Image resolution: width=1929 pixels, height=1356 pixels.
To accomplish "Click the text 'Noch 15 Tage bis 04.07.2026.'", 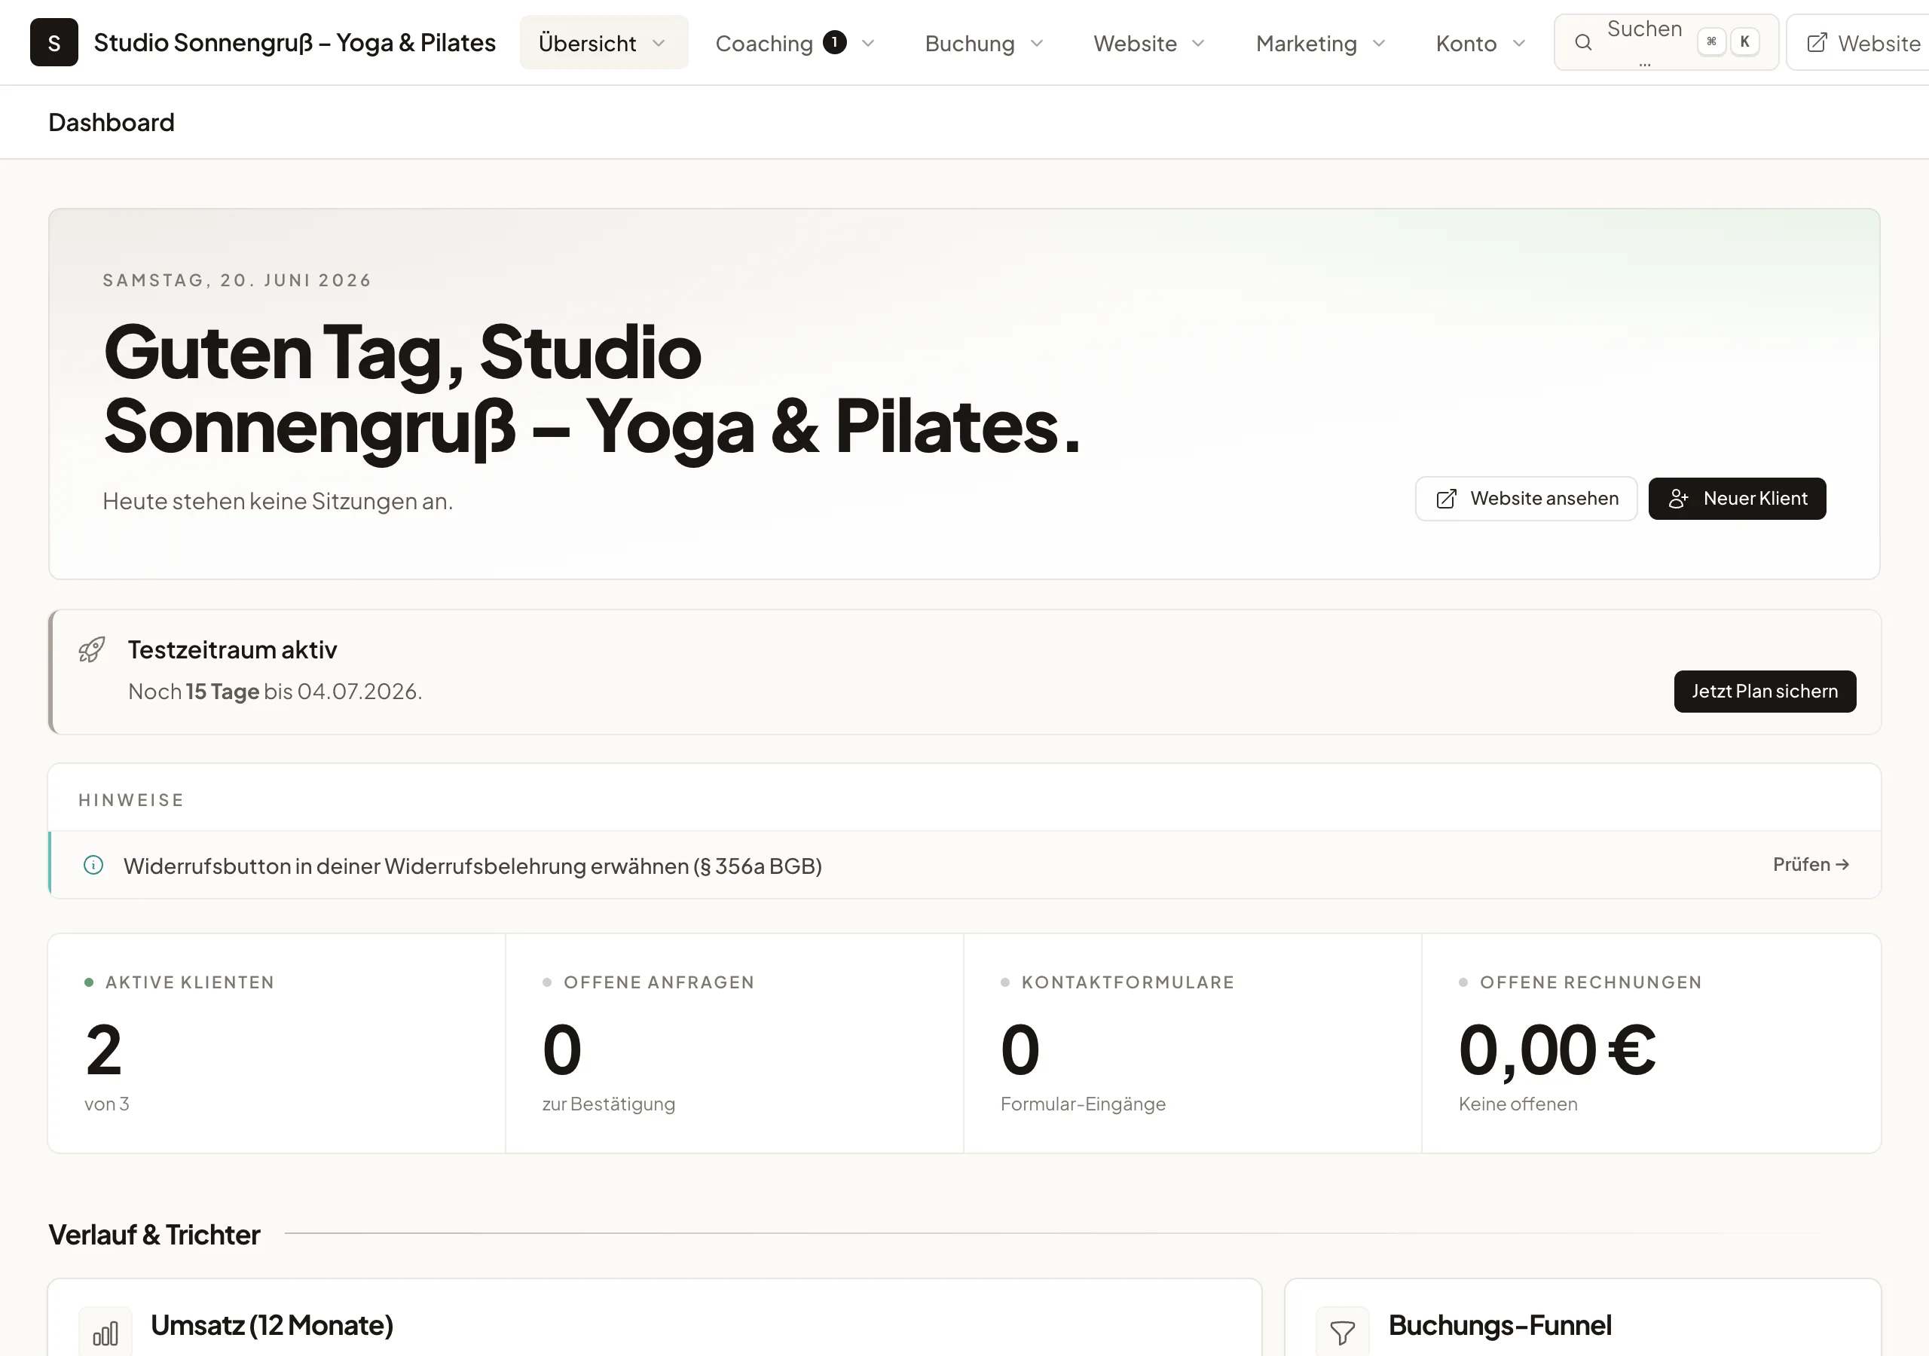I will pos(275,692).
